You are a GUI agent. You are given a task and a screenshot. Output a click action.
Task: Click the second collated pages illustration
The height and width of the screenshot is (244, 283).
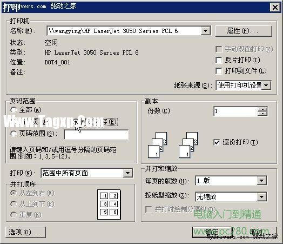coord(188,145)
